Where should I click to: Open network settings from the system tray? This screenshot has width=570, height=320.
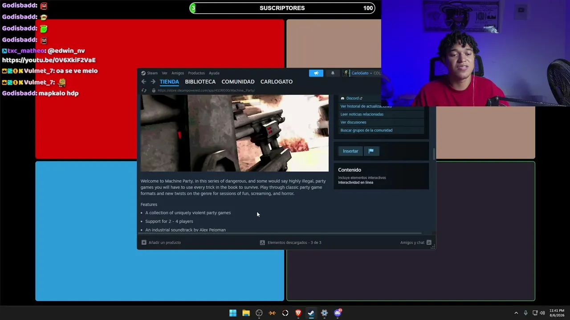coord(535,313)
